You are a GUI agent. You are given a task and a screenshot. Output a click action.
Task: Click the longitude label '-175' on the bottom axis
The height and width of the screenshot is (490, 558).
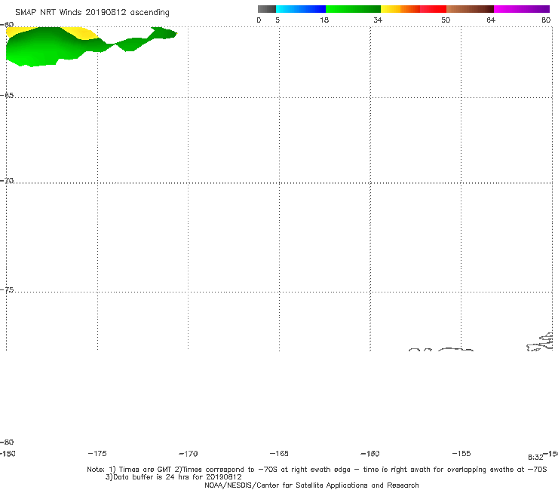[97, 454]
